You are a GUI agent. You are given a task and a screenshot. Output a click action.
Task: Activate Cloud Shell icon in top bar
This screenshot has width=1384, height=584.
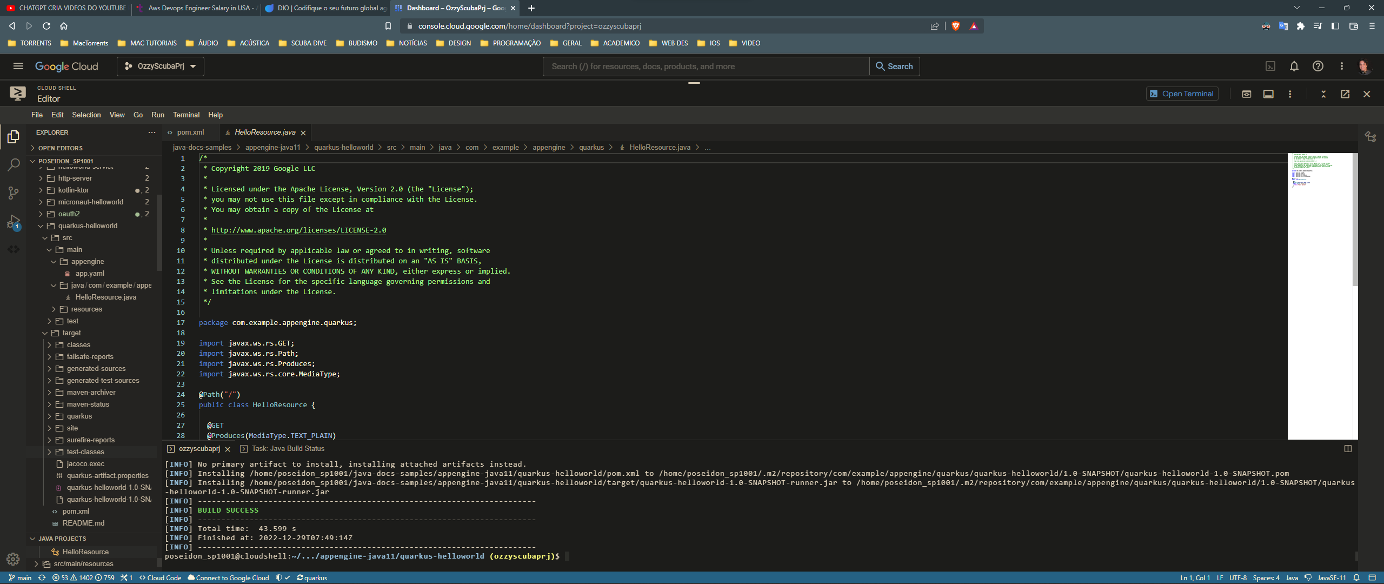click(x=1270, y=66)
